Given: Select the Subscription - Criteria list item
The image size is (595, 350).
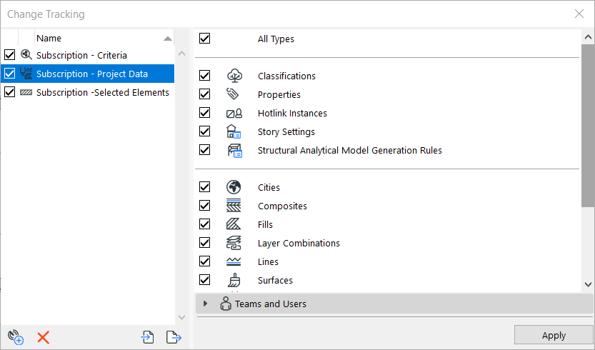Looking at the screenshot, I should [x=81, y=55].
